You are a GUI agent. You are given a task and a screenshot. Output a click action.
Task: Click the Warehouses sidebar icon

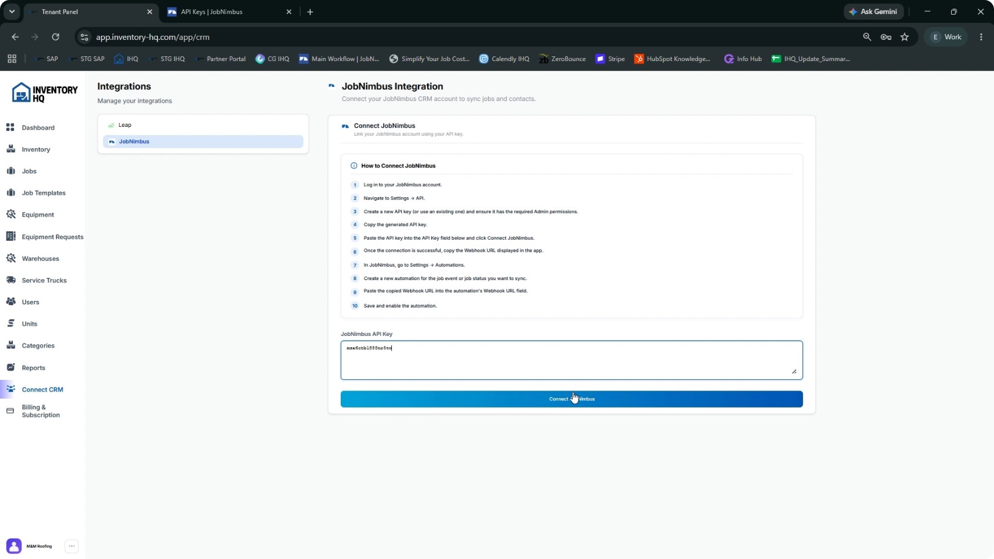click(x=10, y=258)
